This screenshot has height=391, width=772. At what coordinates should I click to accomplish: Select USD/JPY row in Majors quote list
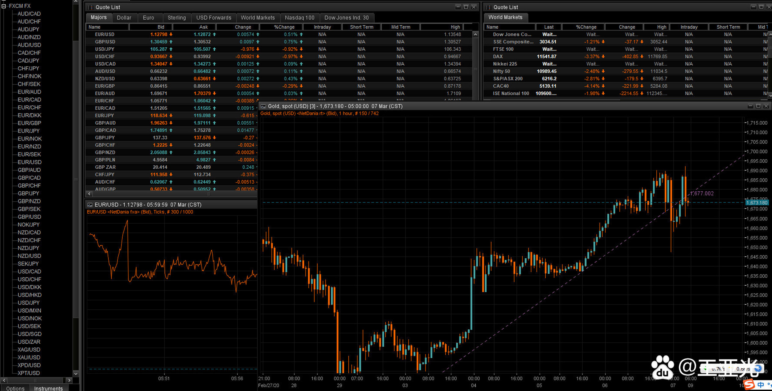click(x=105, y=49)
